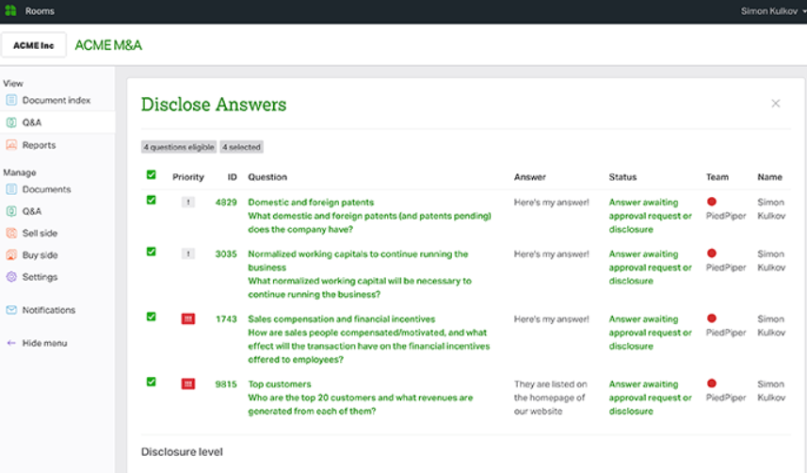Click the answer 'They are listed on the homepage'
Image resolution: width=807 pixels, height=473 pixels.
(550, 398)
